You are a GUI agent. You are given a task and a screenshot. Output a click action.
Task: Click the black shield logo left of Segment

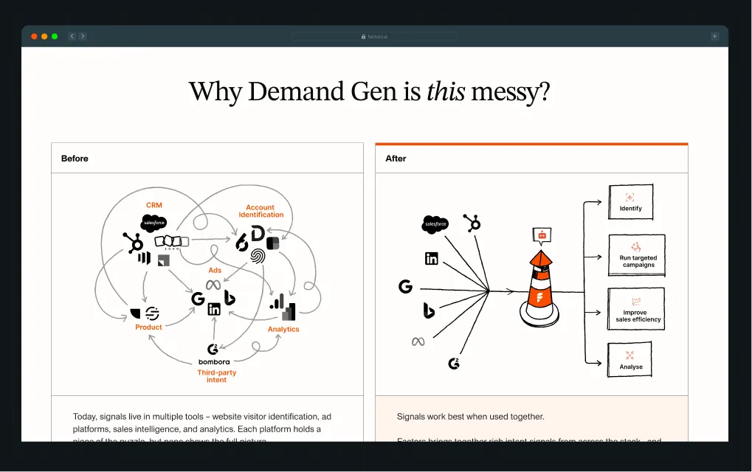coord(135,314)
